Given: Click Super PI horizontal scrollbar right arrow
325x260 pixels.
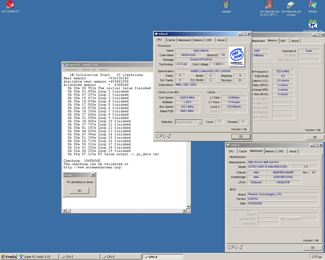Looking at the screenshot, I should point(185,210).
